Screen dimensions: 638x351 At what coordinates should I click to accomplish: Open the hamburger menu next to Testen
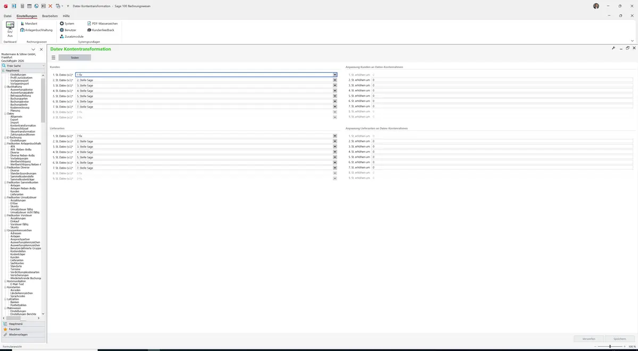pos(53,57)
